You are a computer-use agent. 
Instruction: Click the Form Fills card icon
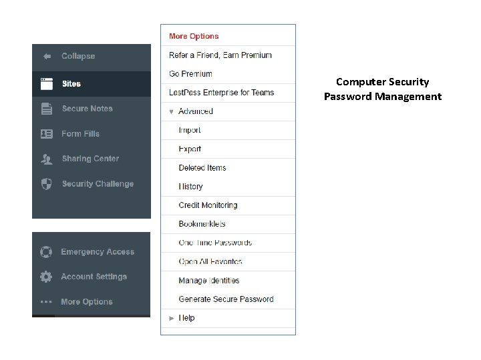coord(46,133)
